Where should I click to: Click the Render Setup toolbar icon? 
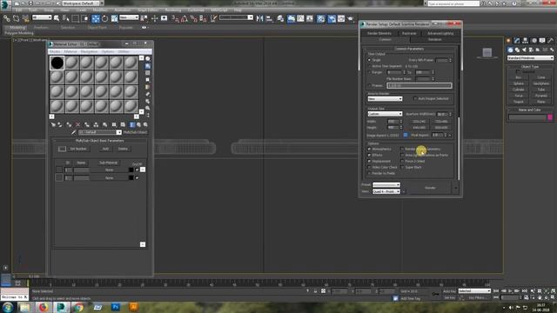click(x=332, y=18)
